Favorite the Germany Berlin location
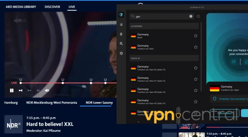This screenshot has width=248, height=137. coord(196,36)
